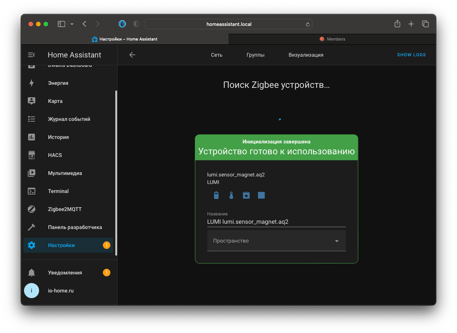This screenshot has height=333, width=457.
Task: Click the homeassistant.local address bar
Action: (229, 24)
